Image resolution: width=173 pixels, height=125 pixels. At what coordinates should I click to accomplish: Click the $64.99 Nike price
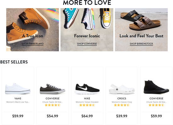[87, 116]
